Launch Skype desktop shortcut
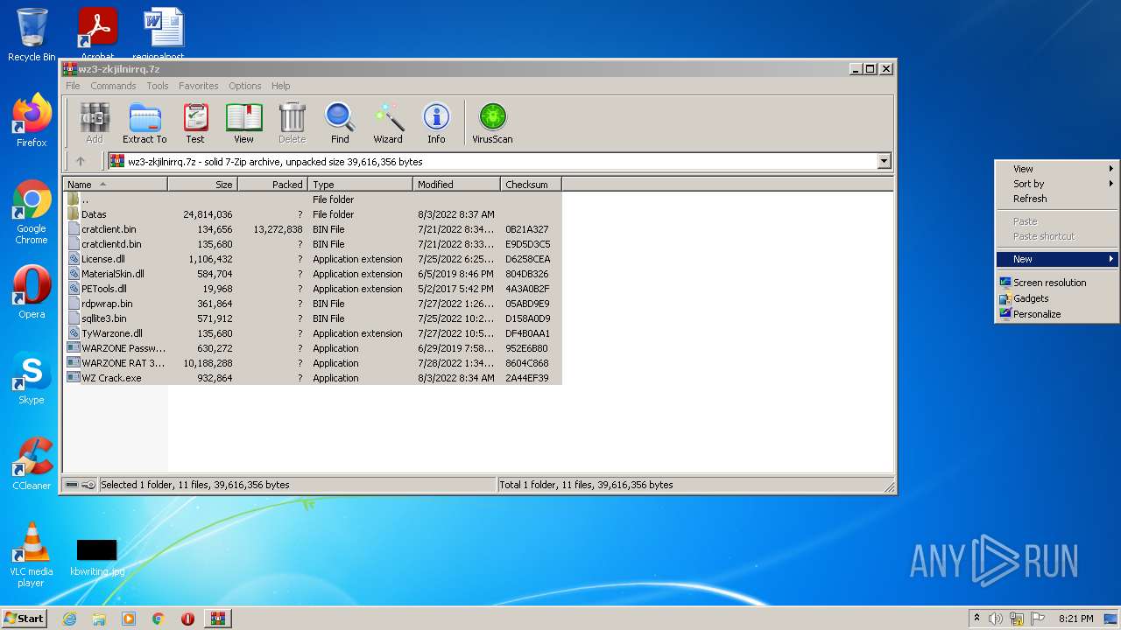 click(32, 378)
